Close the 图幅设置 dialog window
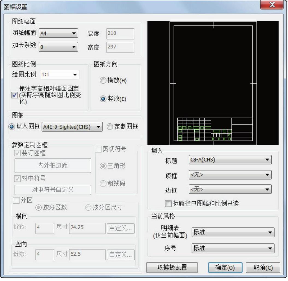The height and width of the screenshot is (281, 288). (272, 5)
